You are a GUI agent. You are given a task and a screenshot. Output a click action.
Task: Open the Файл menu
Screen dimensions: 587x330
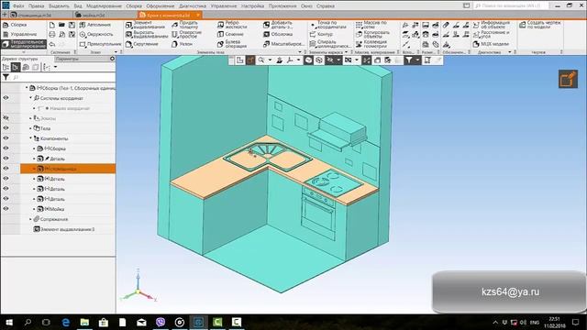[x=18, y=6]
